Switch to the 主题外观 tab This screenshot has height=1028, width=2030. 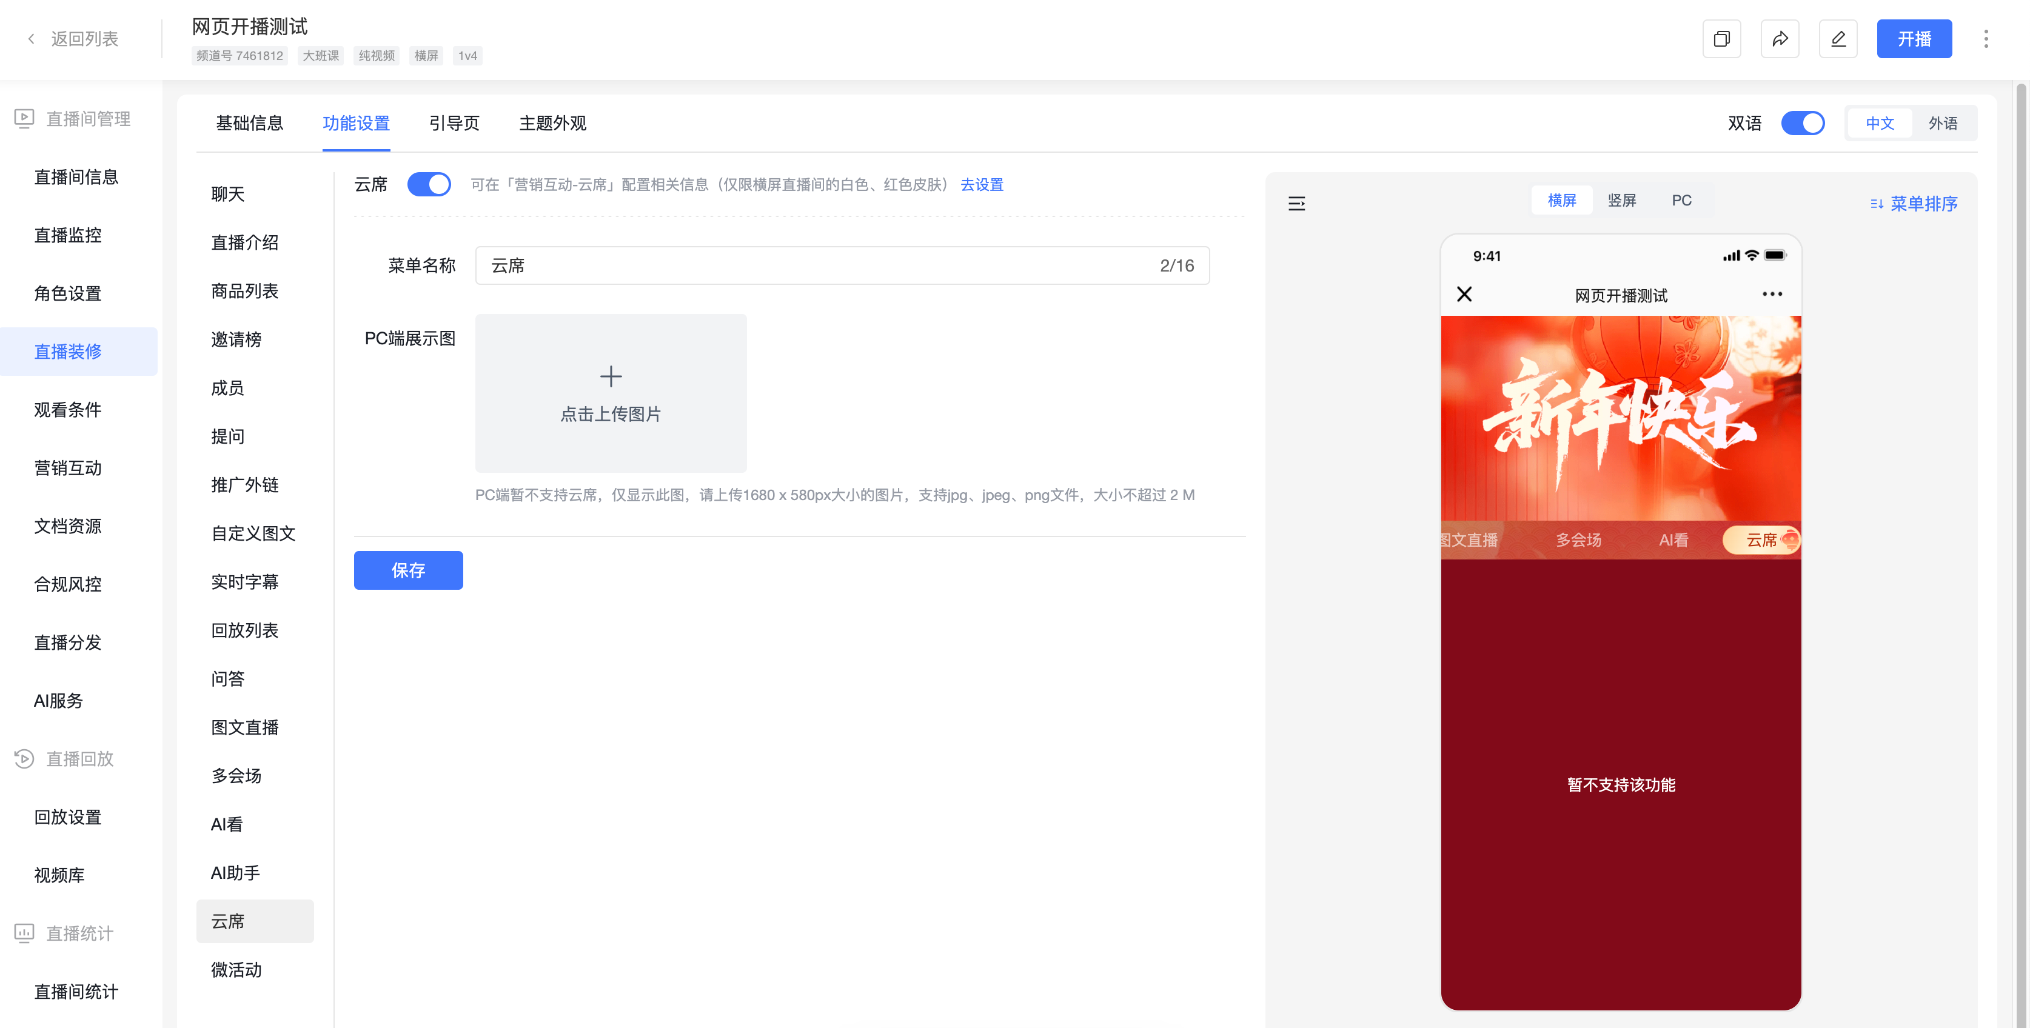552,123
